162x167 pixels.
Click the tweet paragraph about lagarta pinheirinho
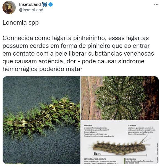tap(78, 53)
